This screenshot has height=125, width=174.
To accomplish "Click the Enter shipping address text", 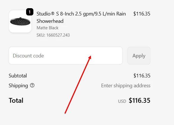I will click(x=126, y=86).
